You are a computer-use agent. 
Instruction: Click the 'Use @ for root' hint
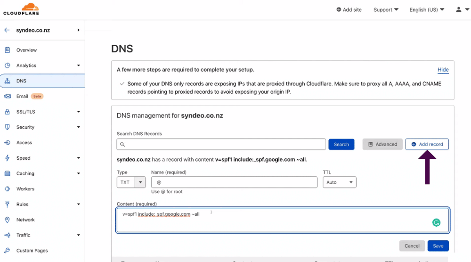pyautogui.click(x=167, y=191)
